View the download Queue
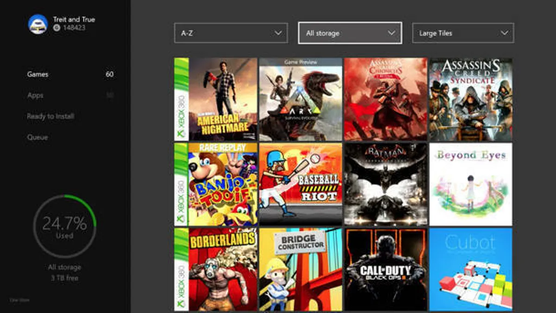 point(37,137)
